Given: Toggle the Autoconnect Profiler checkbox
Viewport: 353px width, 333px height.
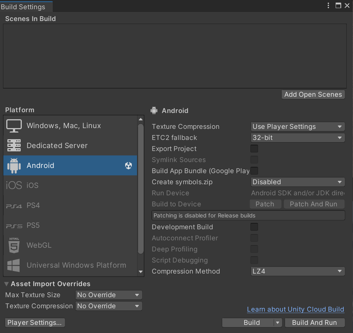Looking at the screenshot, I should (254, 238).
